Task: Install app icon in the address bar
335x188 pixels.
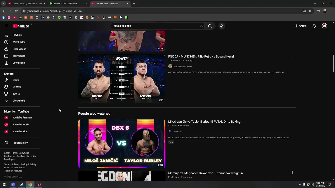Action: click(304, 11)
